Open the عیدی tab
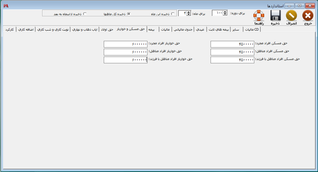Image resolution: width=318 pixels, height=172 pixels. (200, 29)
